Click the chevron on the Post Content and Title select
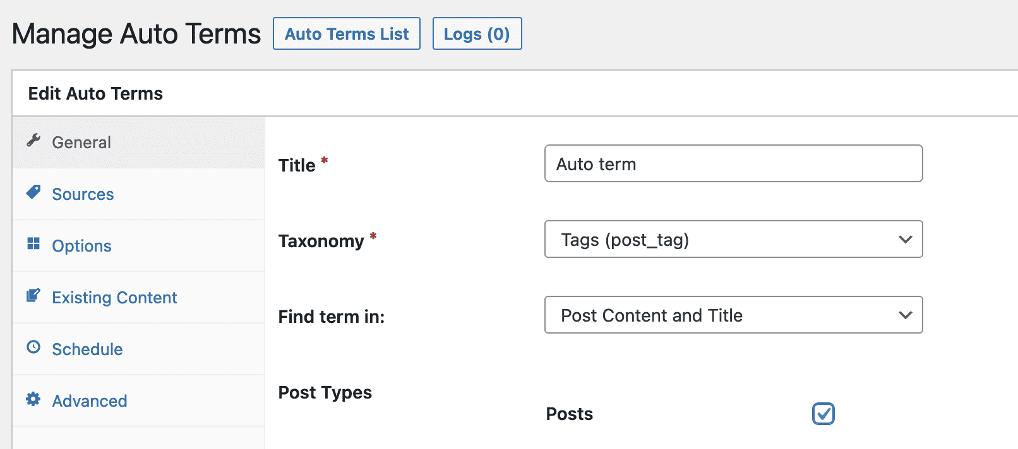This screenshot has width=1018, height=449. pyautogui.click(x=905, y=315)
